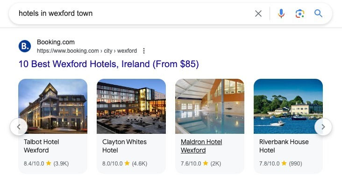Image resolution: width=342 pixels, height=180 pixels.
Task: Open the Riverbank House Hotel photo
Action: tap(288, 106)
